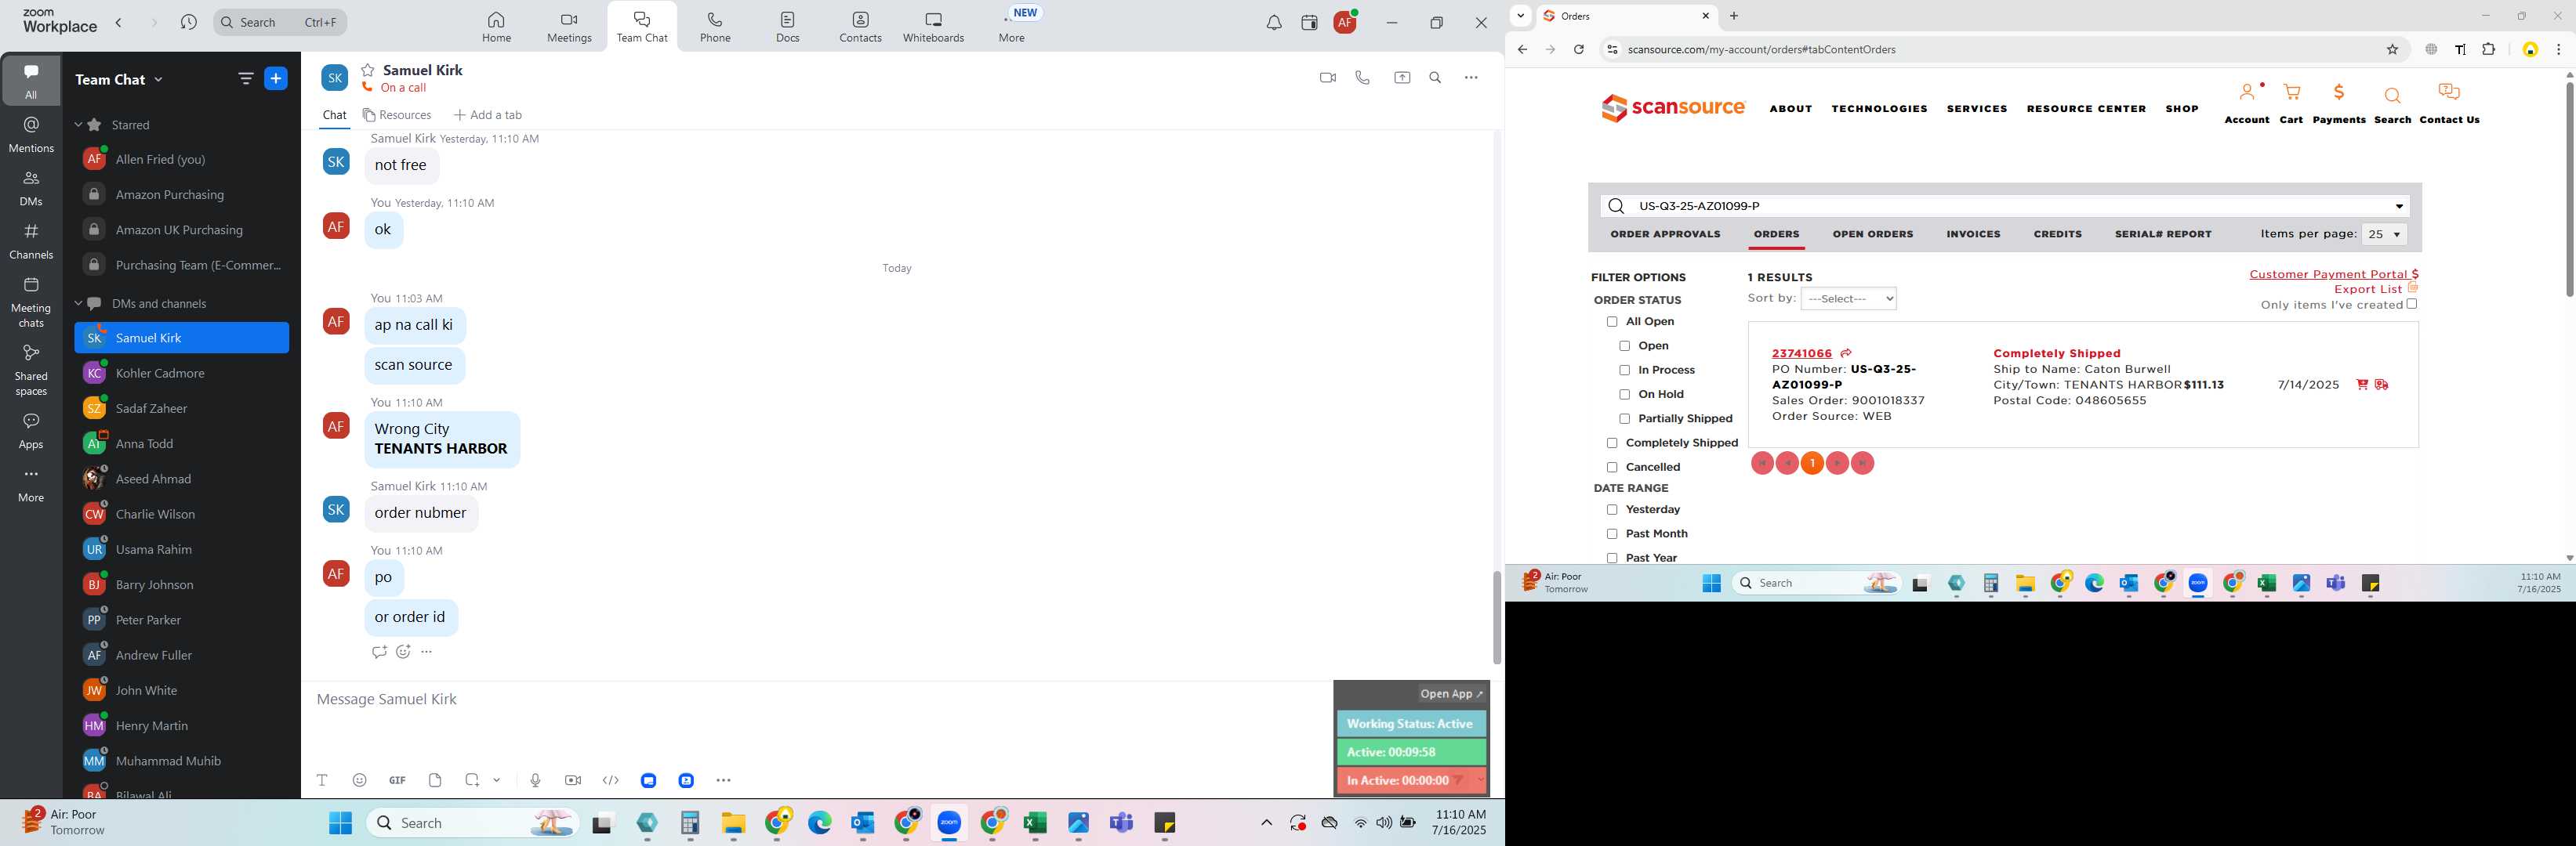Collapse the Starred section in sidebar

(78, 125)
